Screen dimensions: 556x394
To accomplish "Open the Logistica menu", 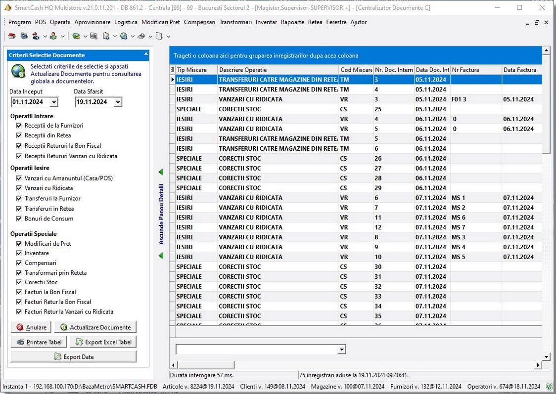I will click(126, 22).
